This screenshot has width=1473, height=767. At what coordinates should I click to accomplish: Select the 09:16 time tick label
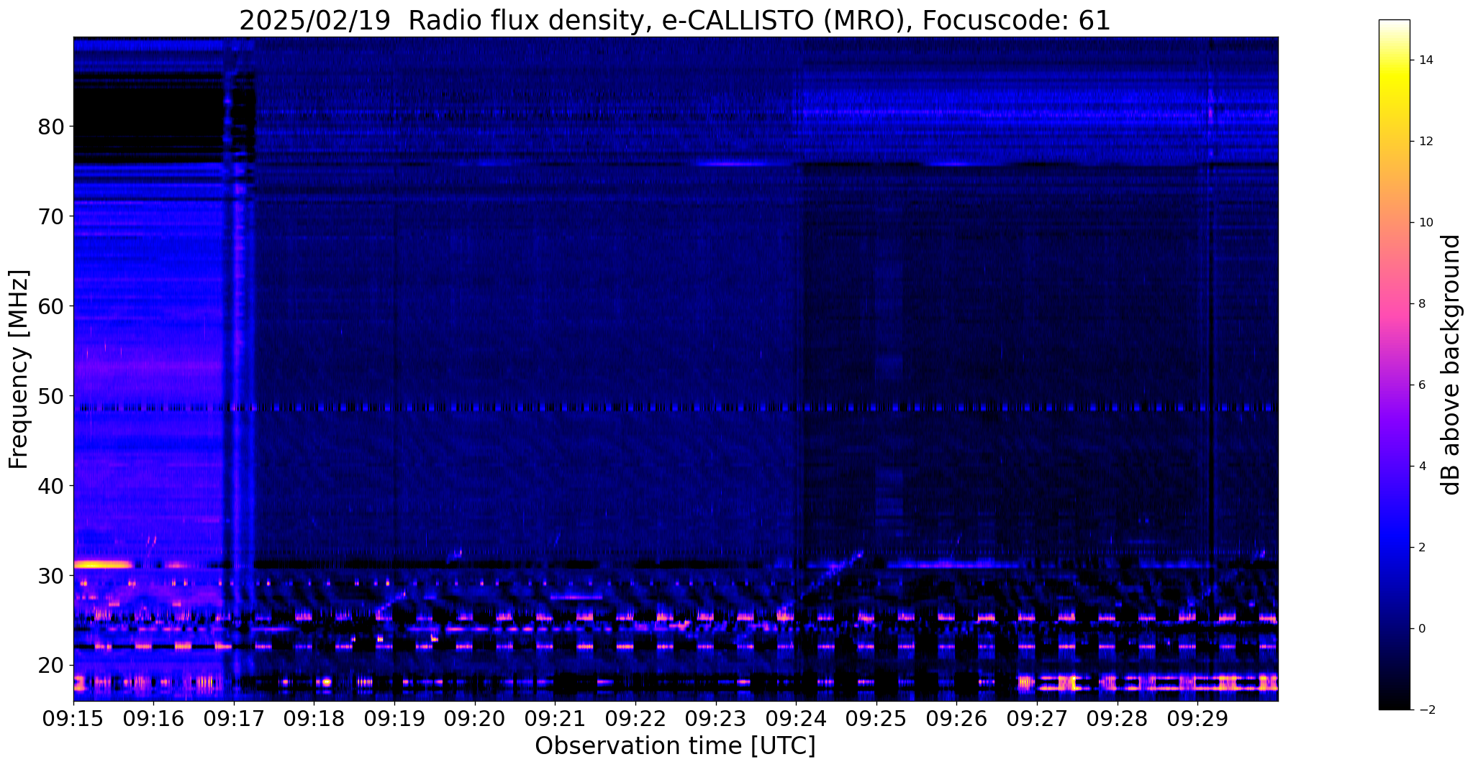point(153,719)
